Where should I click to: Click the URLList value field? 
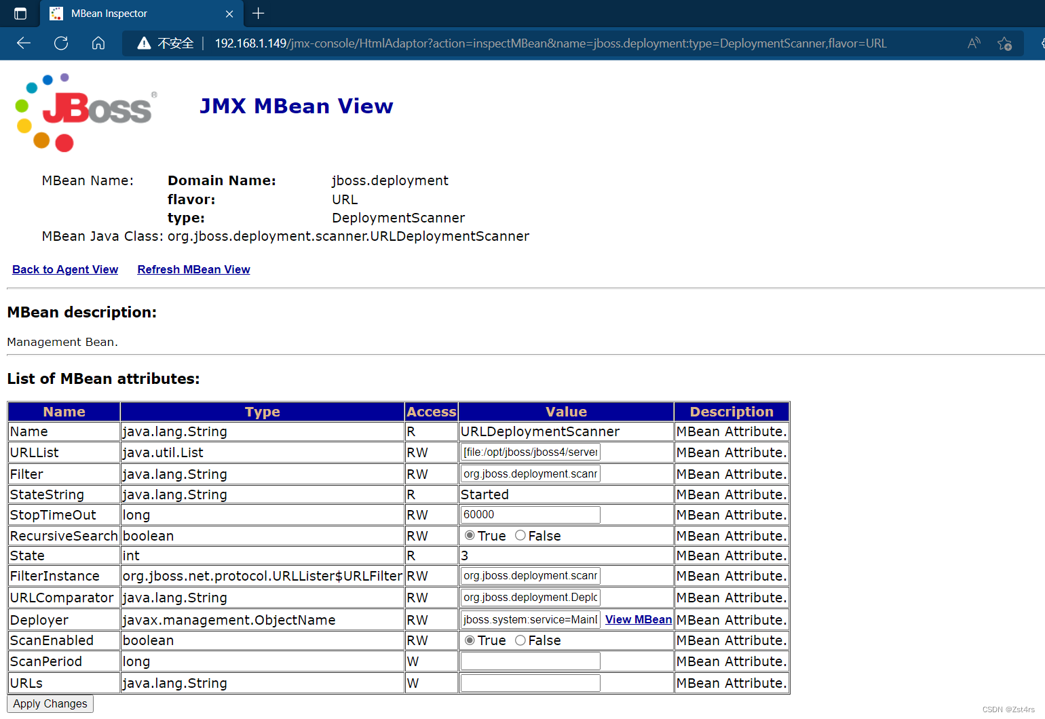(531, 452)
